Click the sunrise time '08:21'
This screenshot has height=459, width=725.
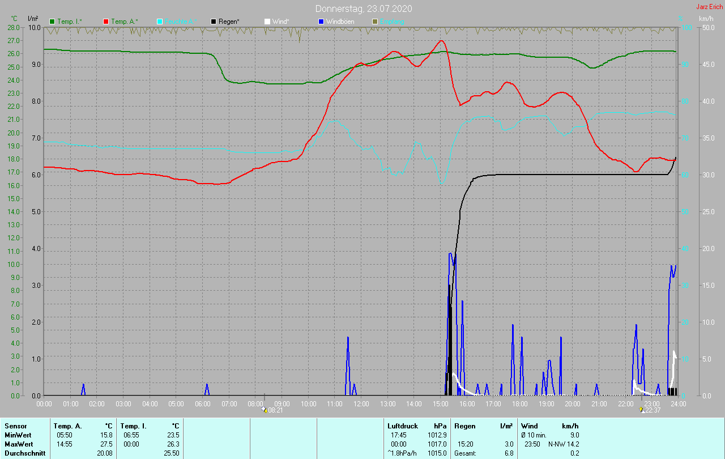(x=276, y=410)
